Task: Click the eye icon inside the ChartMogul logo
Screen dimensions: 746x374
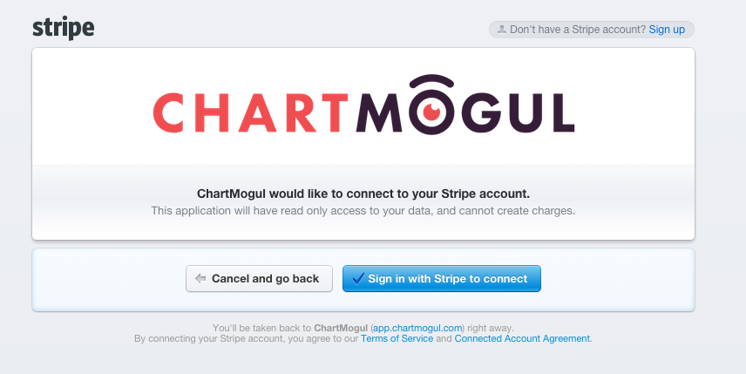Action: (432, 112)
